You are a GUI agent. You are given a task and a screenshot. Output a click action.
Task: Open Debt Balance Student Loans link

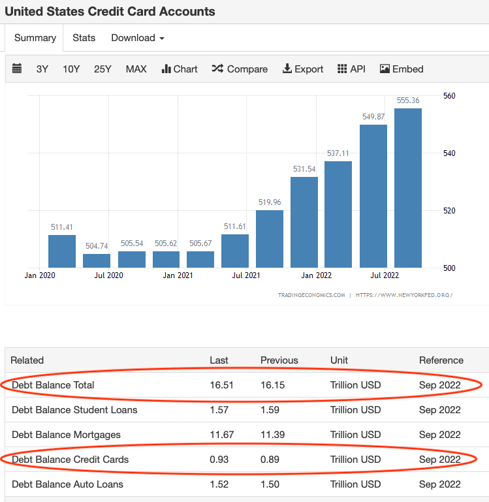tap(74, 410)
